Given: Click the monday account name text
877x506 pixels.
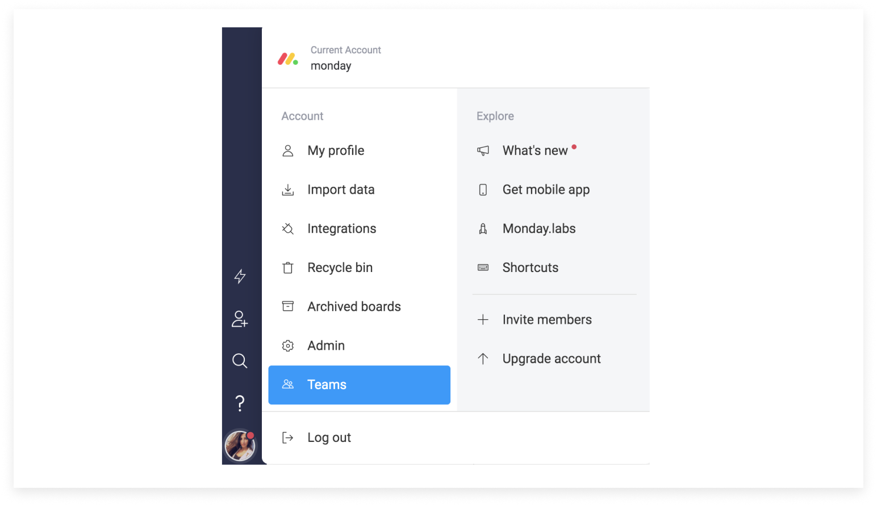Looking at the screenshot, I should tap(331, 66).
